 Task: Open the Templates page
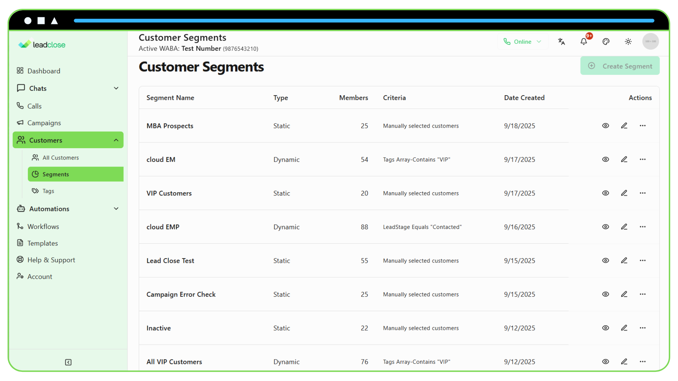tap(42, 243)
